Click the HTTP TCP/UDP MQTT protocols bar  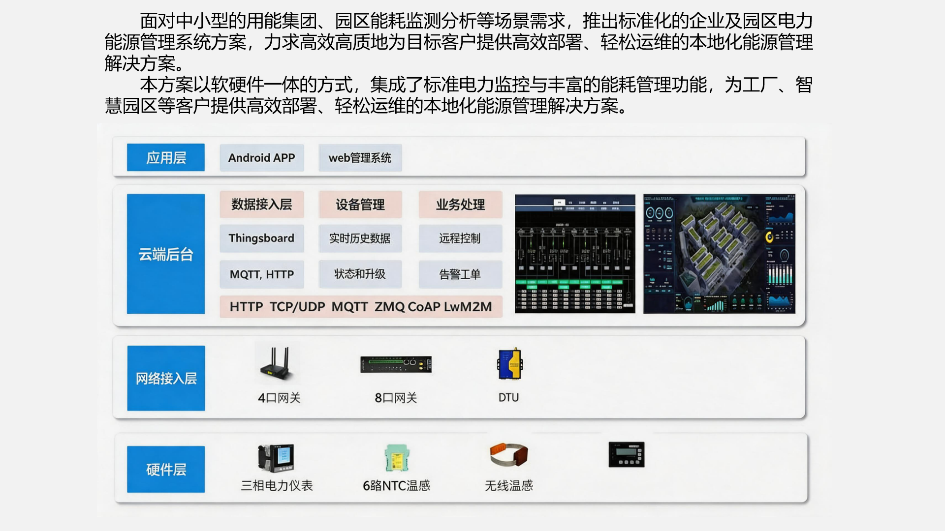tap(361, 306)
